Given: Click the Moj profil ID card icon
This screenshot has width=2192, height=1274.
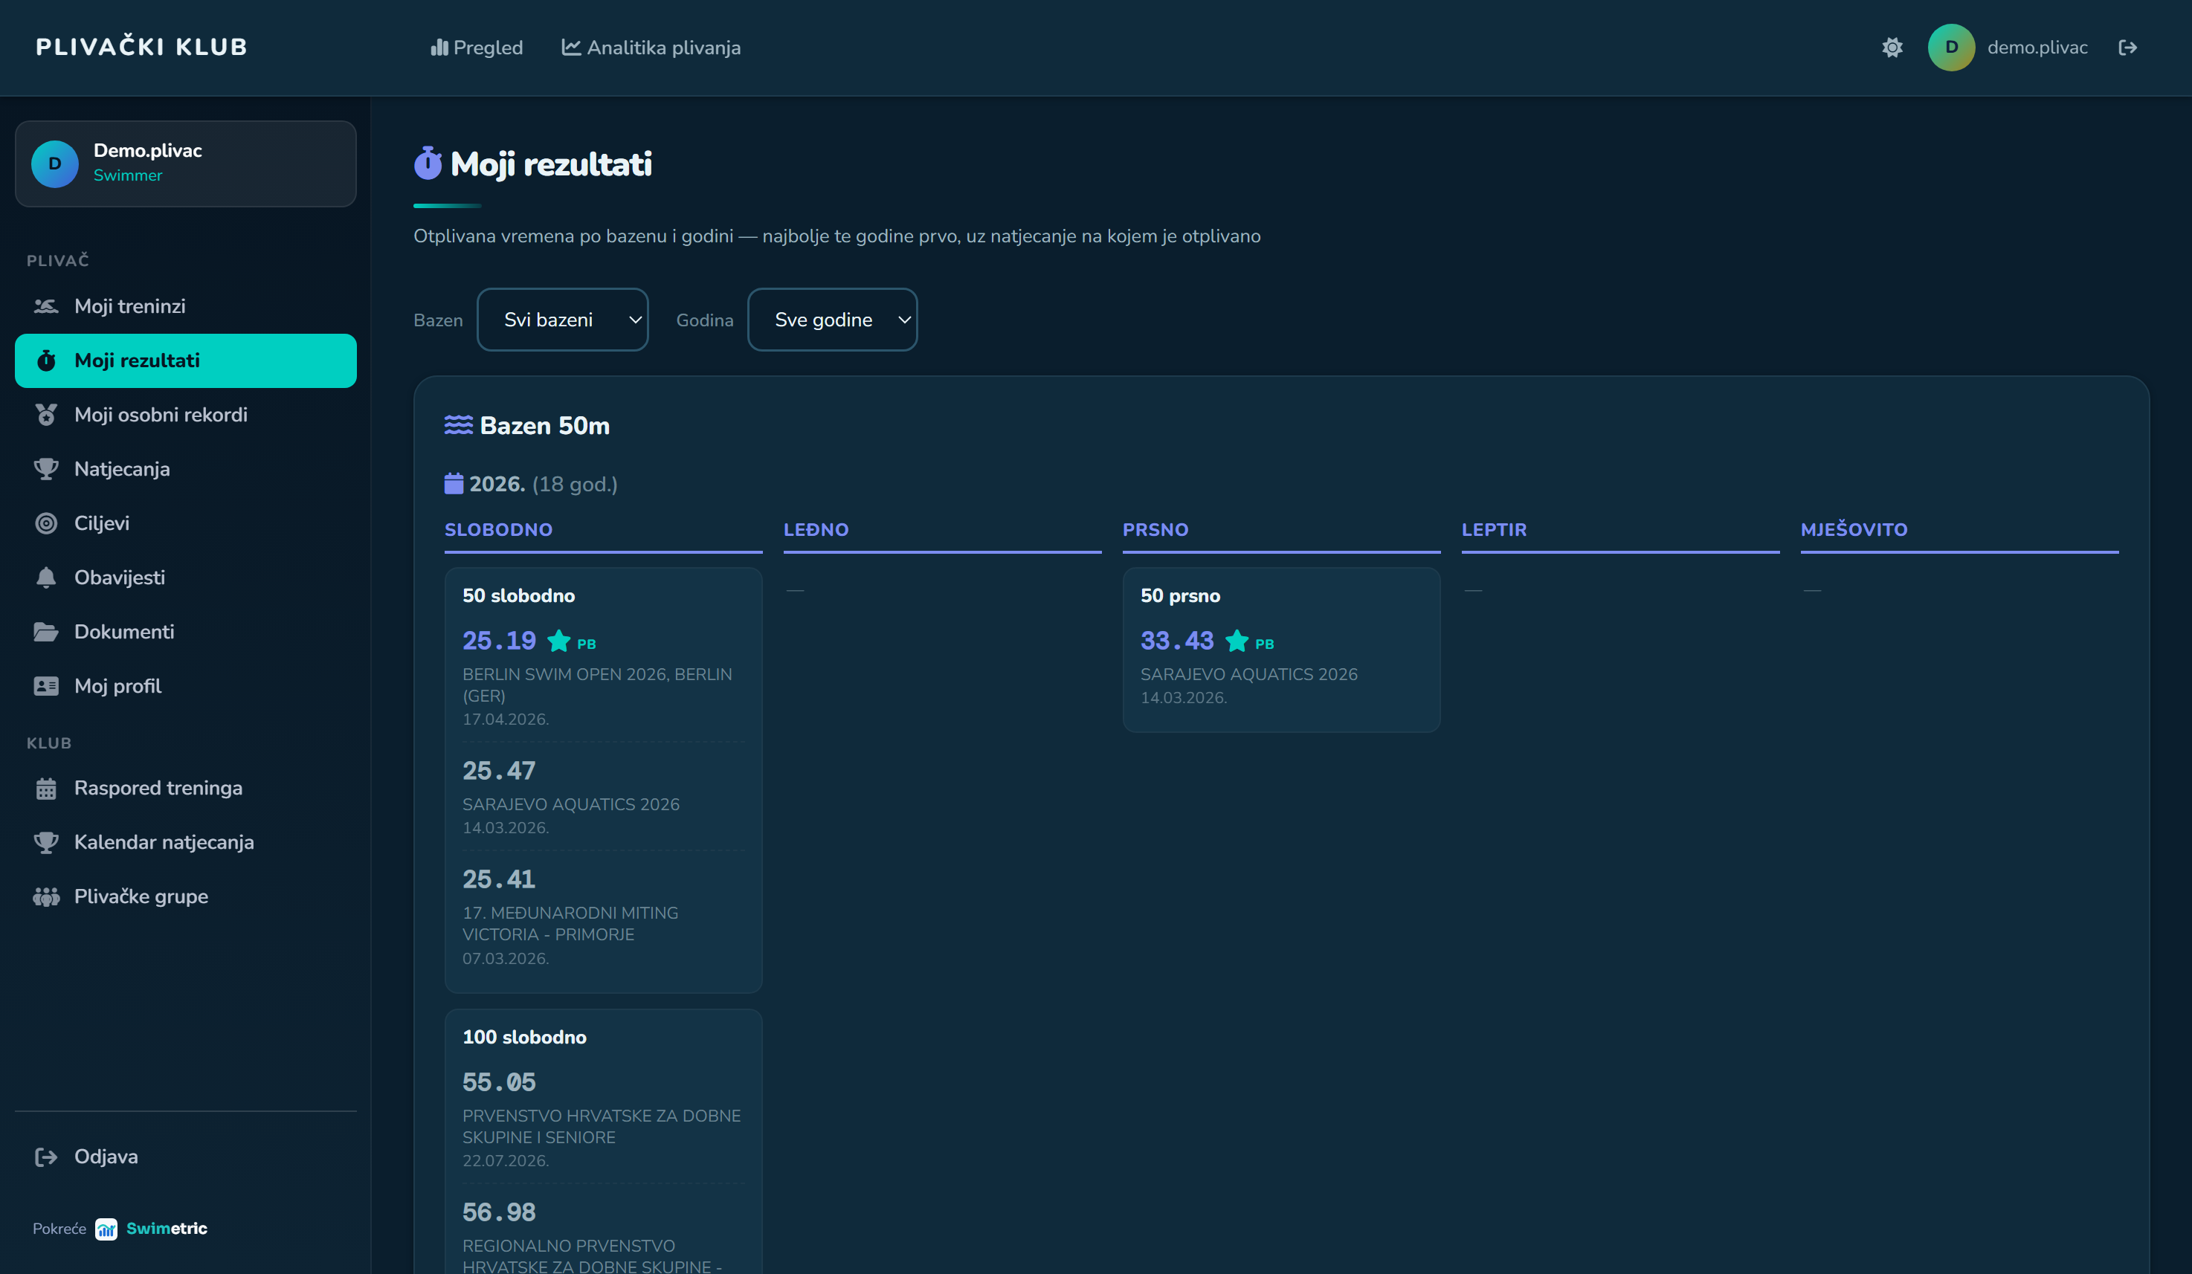Looking at the screenshot, I should coord(46,686).
